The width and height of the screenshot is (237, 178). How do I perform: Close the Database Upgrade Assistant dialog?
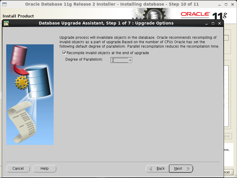(x=220, y=23)
